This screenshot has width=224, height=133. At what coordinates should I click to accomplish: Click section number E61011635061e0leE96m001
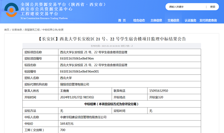[79, 72]
